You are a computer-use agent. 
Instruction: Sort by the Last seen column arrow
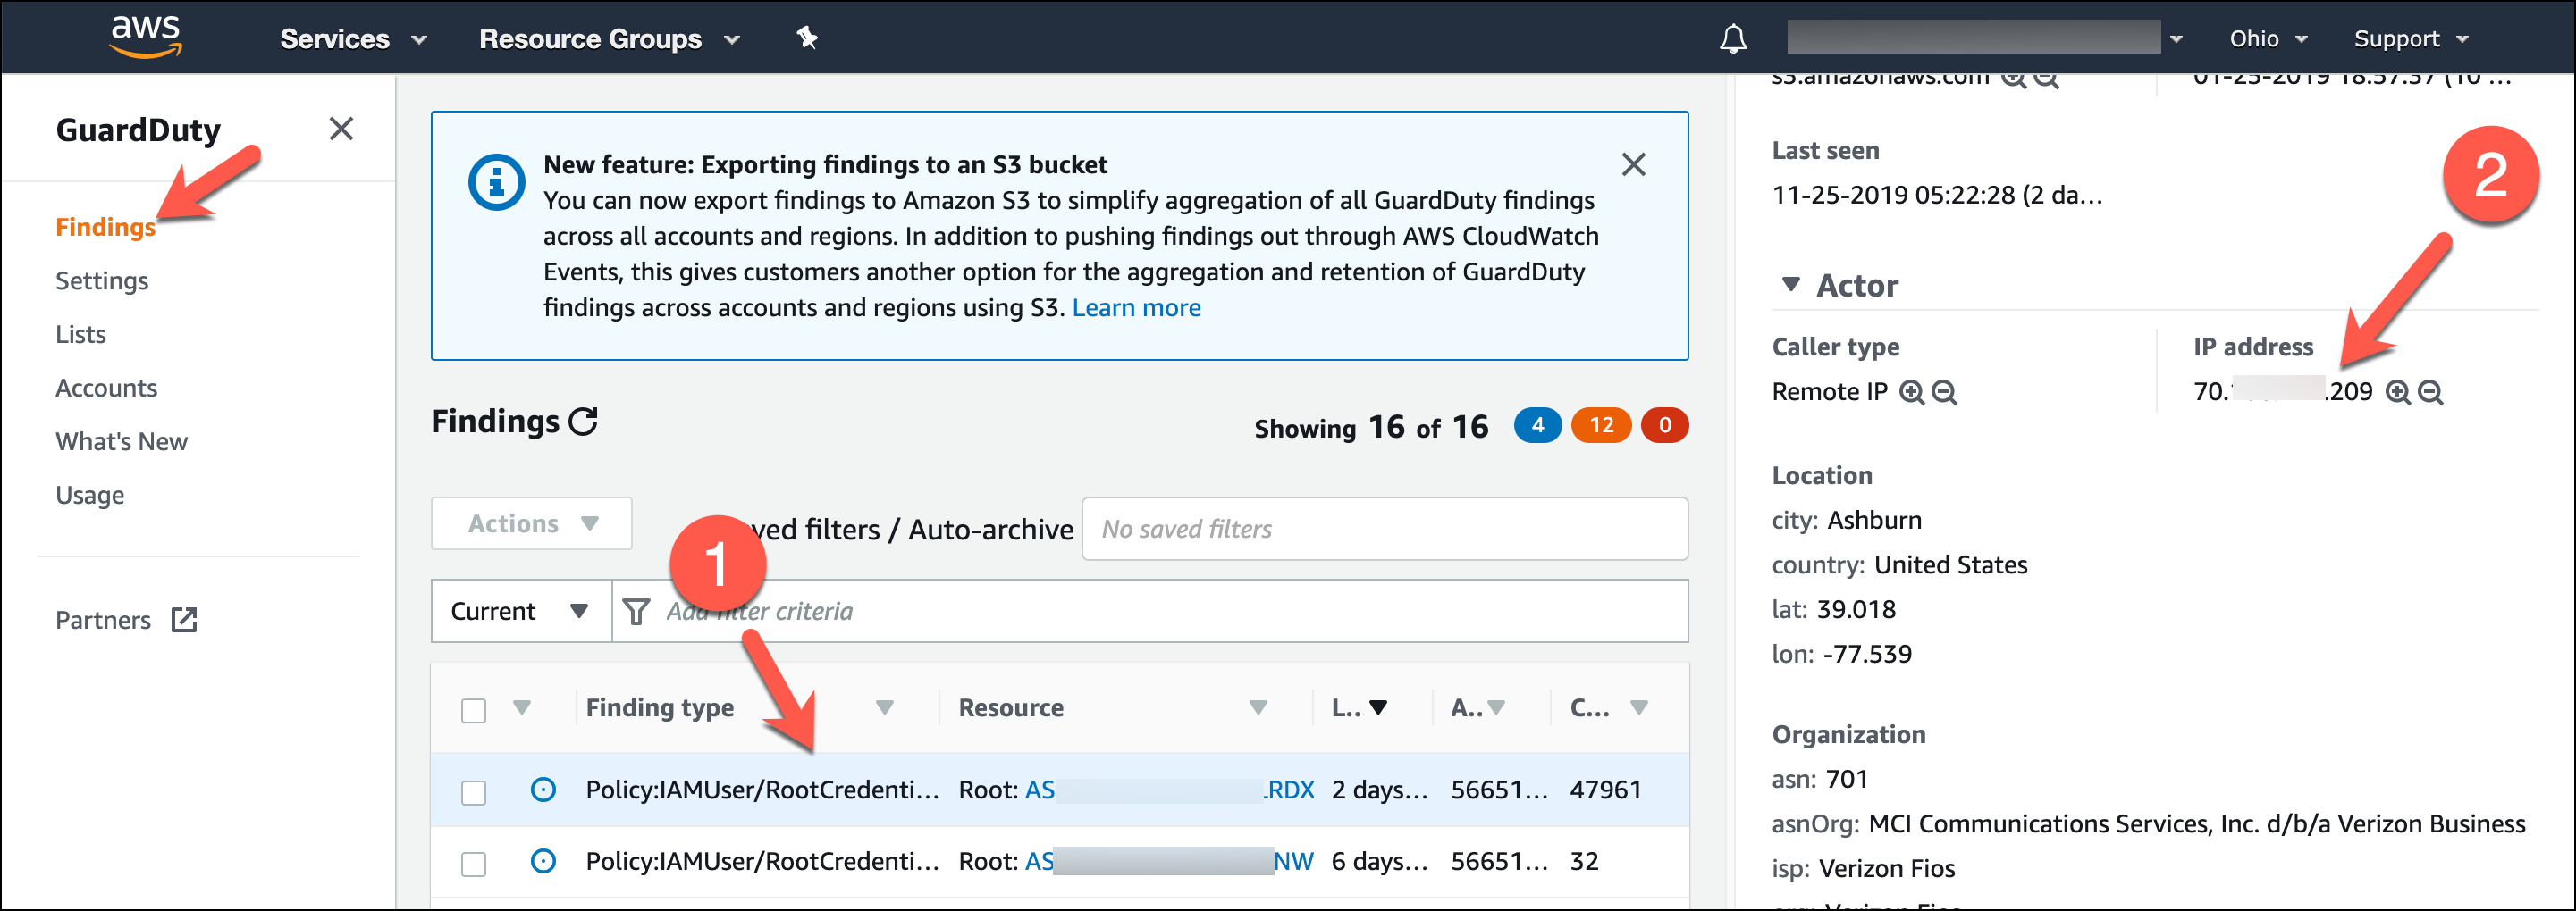click(x=1378, y=708)
